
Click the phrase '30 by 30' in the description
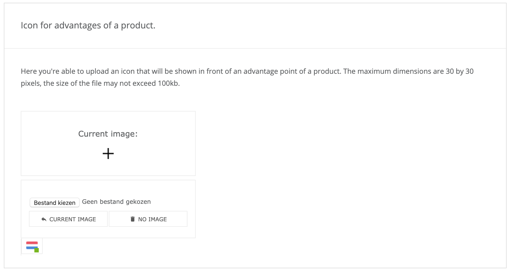click(460, 72)
